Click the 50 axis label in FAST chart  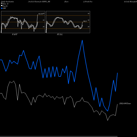pyautogui.click(x=44, y=20)
